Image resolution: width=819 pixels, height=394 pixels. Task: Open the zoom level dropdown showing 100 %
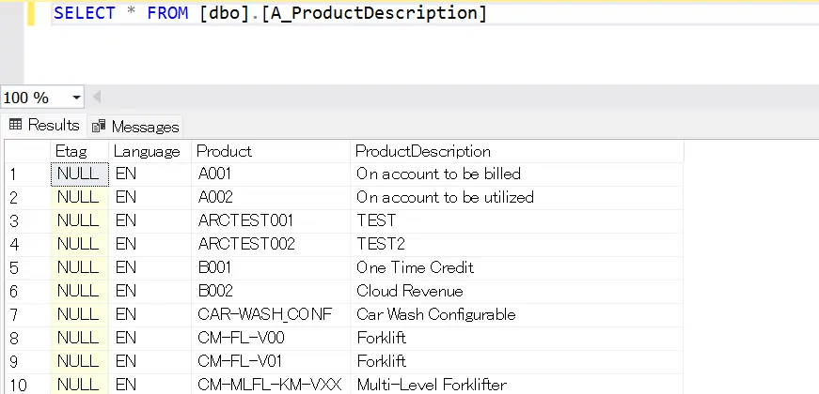tap(75, 98)
